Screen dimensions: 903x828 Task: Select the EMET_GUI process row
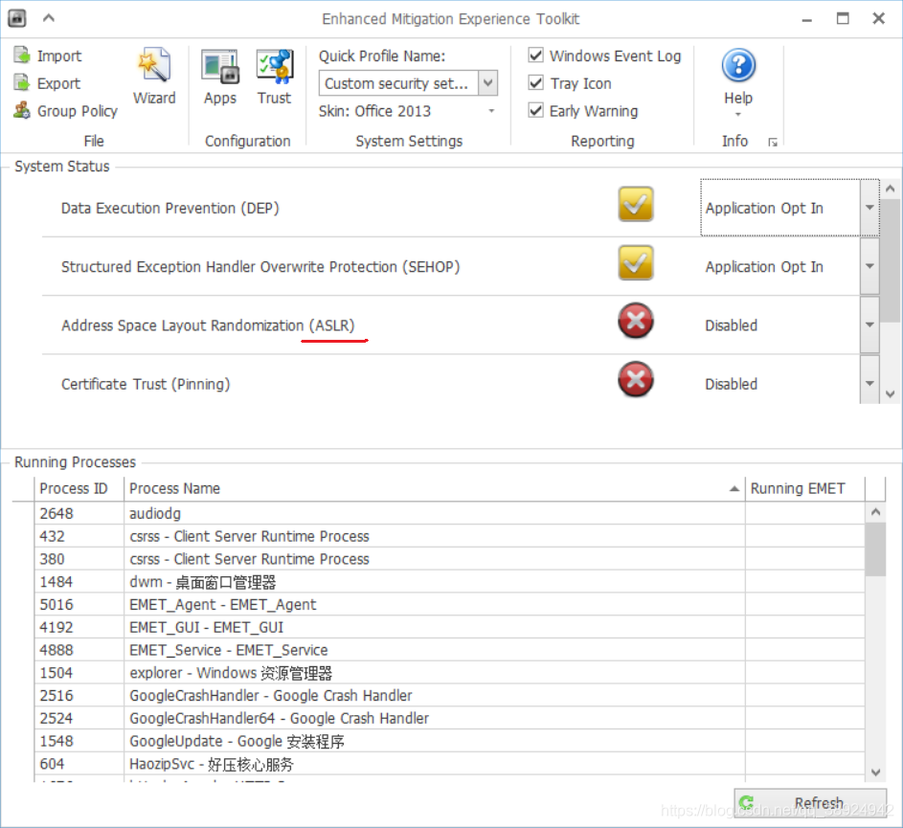click(x=449, y=627)
